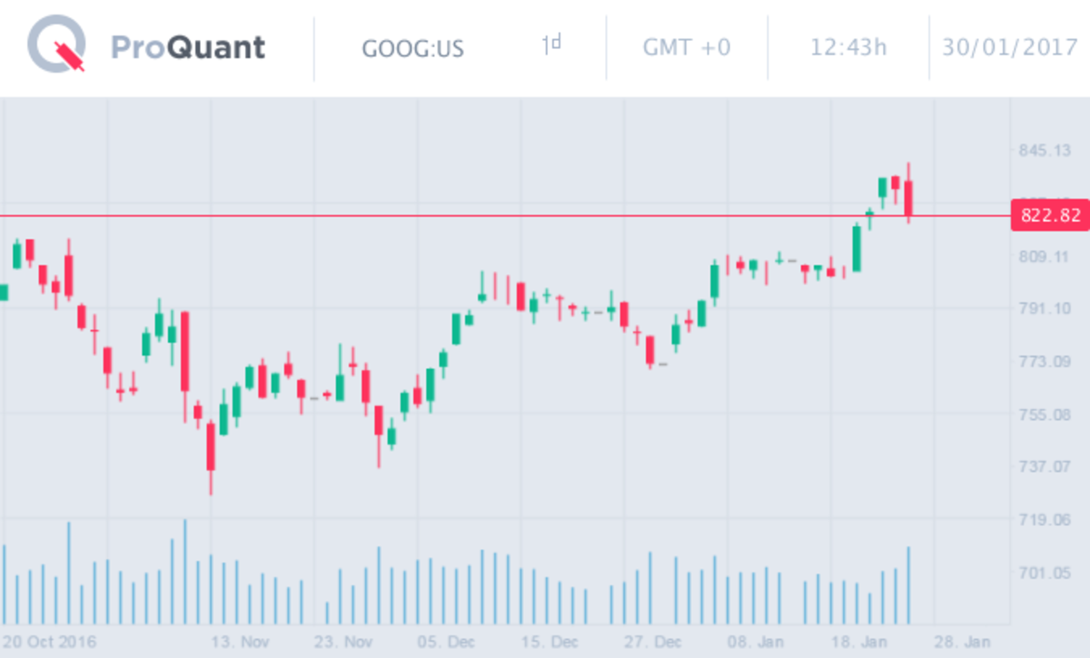The image size is (1090, 658).
Task: Click the ProQuant candlestick logo icon
Action: click(56, 46)
